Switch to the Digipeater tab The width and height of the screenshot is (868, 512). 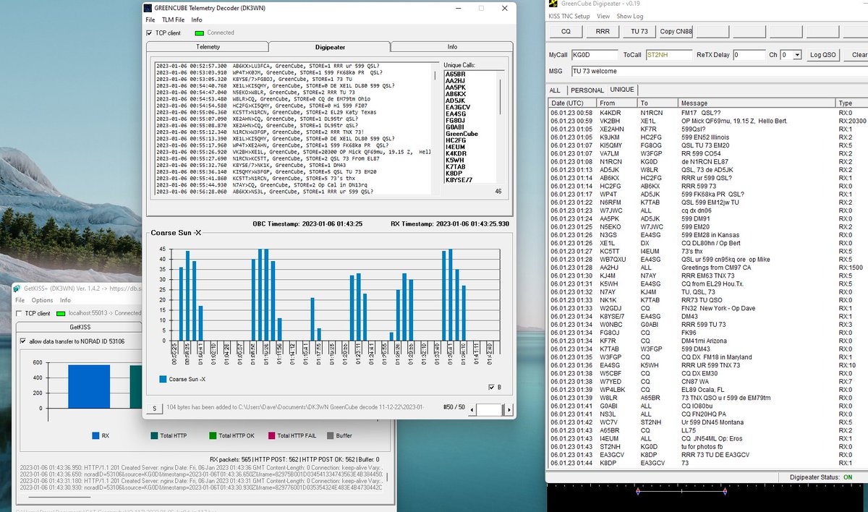[329, 46]
